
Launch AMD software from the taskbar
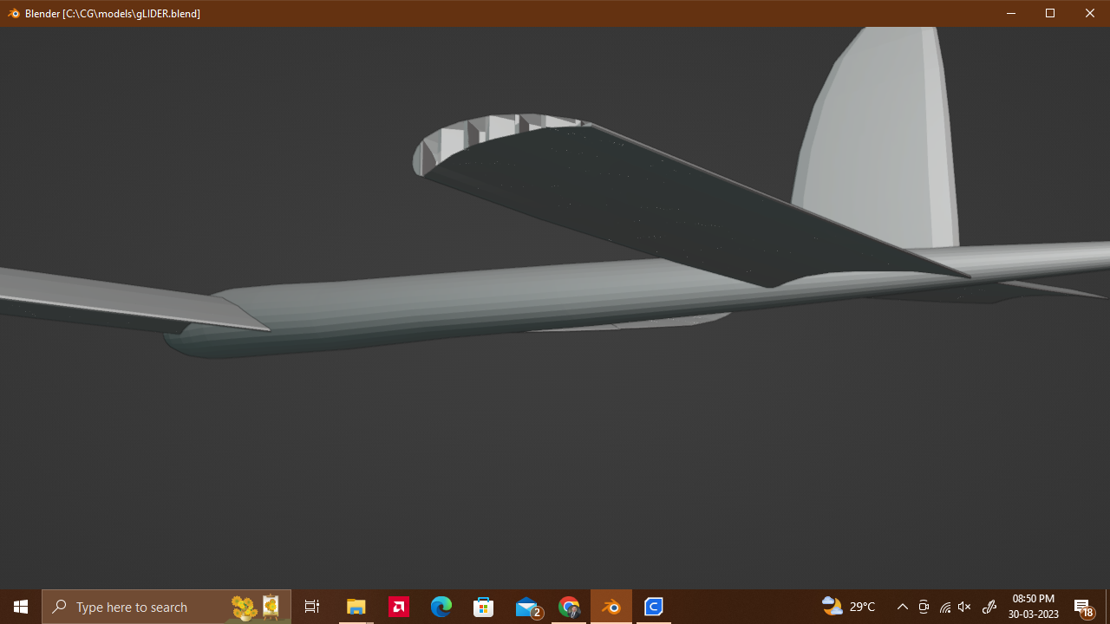coord(399,607)
